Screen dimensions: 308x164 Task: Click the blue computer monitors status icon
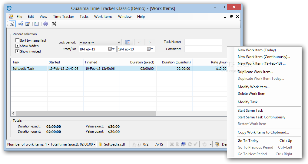tap(183, 144)
